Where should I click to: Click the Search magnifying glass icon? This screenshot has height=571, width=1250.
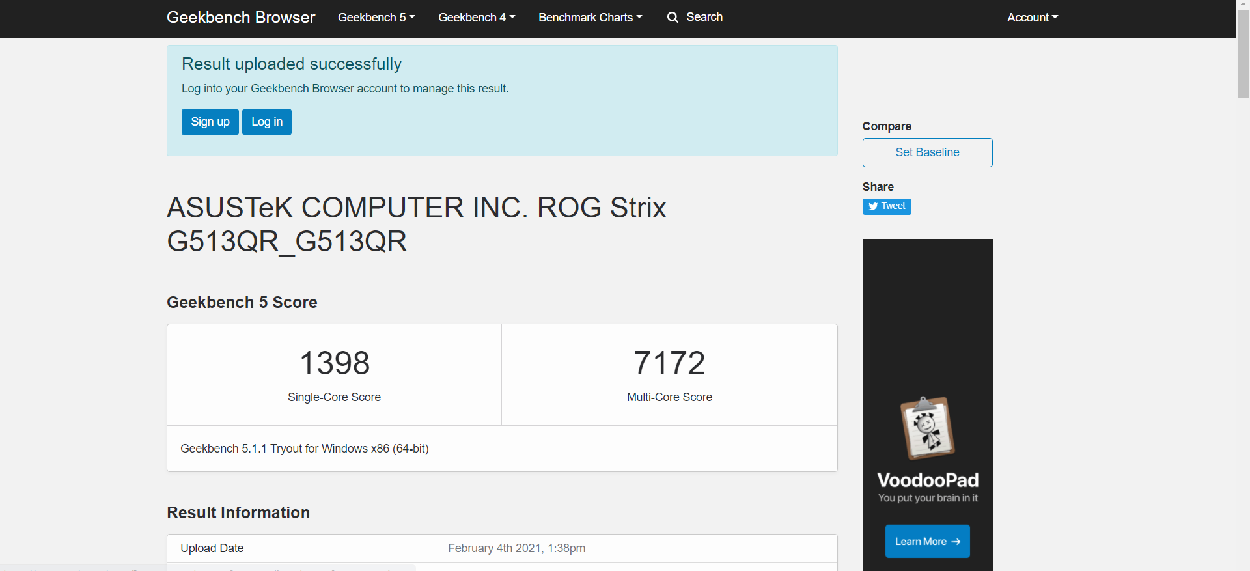click(x=673, y=18)
